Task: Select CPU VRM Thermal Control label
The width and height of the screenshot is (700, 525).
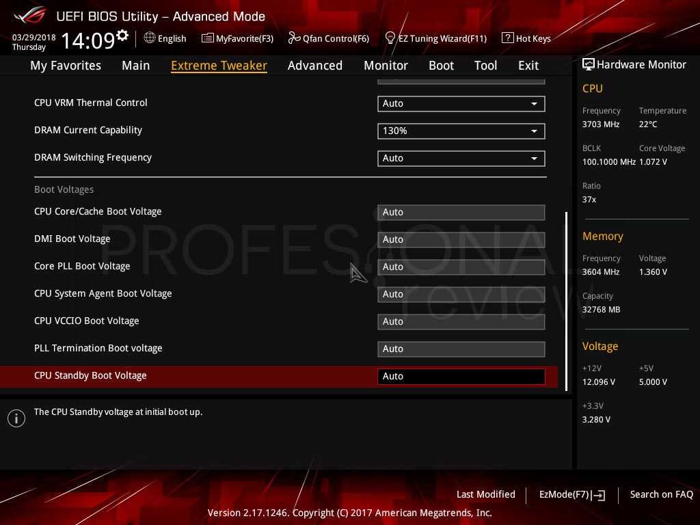Action: pyautogui.click(x=91, y=103)
